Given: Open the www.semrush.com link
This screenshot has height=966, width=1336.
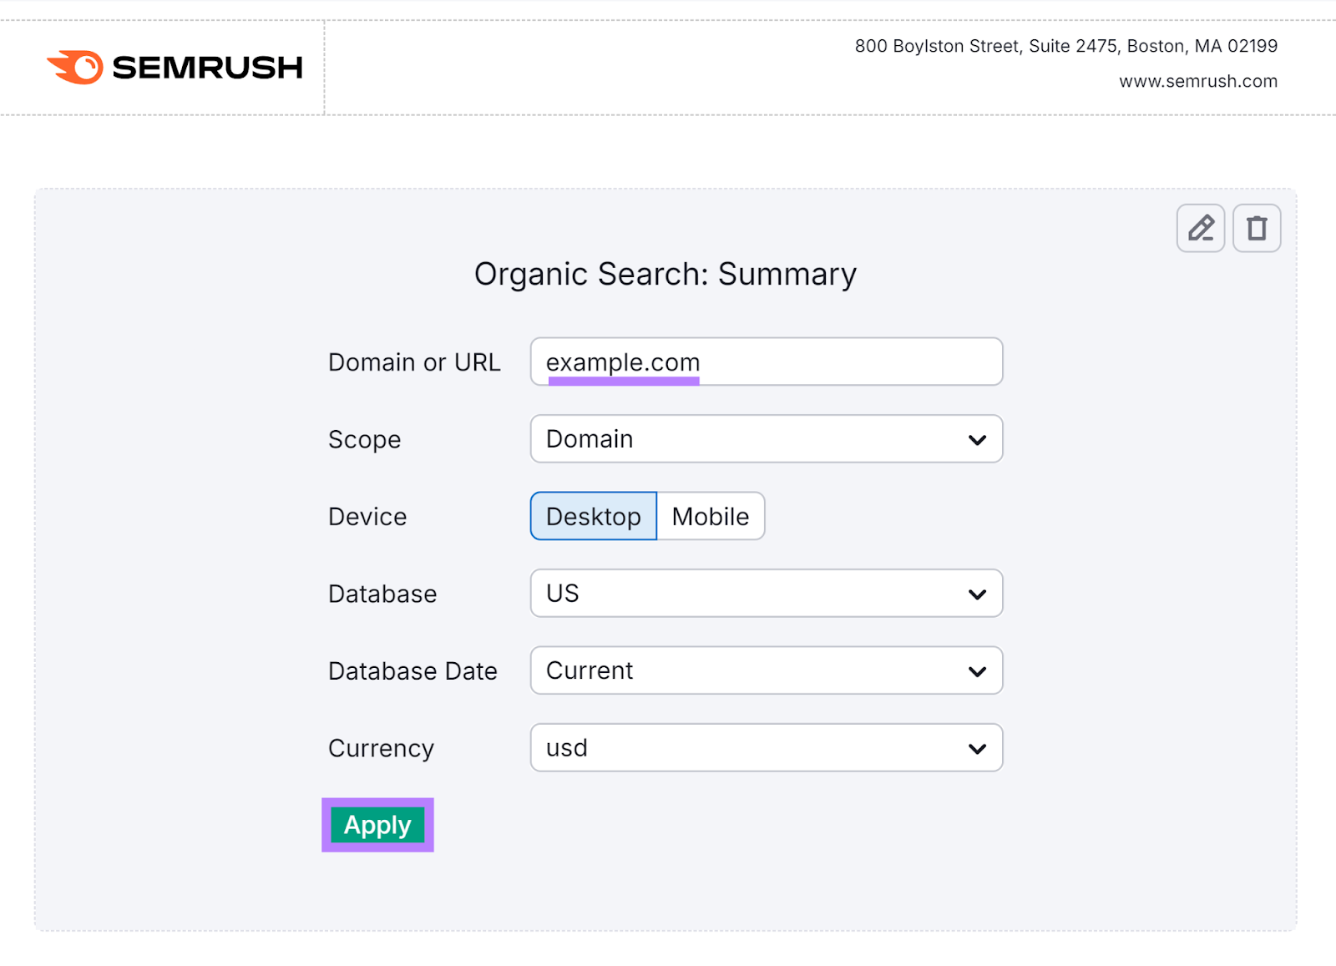Looking at the screenshot, I should [1197, 81].
